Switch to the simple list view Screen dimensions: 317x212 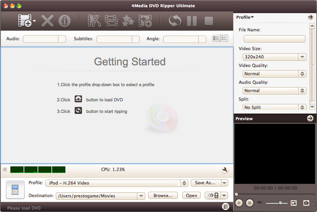[216, 39]
